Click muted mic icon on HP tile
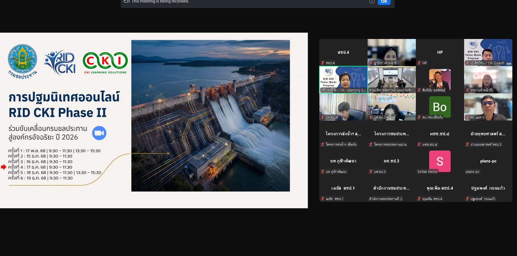 click(x=419, y=63)
